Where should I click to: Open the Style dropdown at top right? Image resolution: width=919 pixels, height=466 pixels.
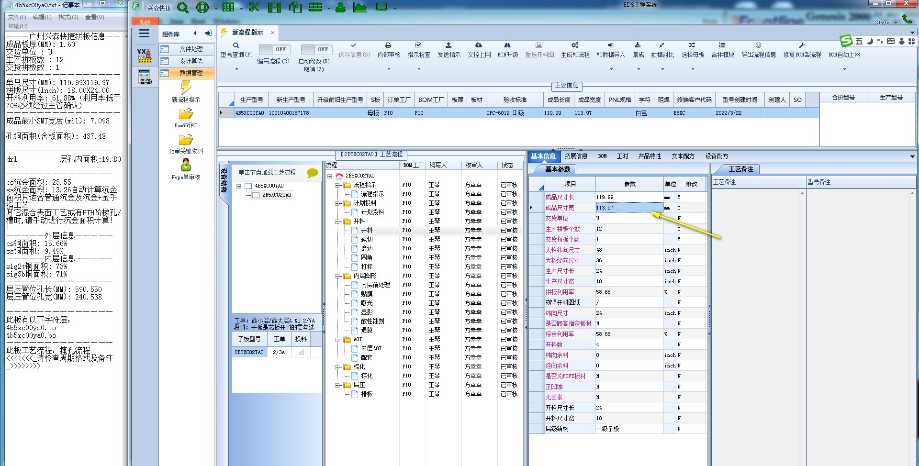(886, 22)
